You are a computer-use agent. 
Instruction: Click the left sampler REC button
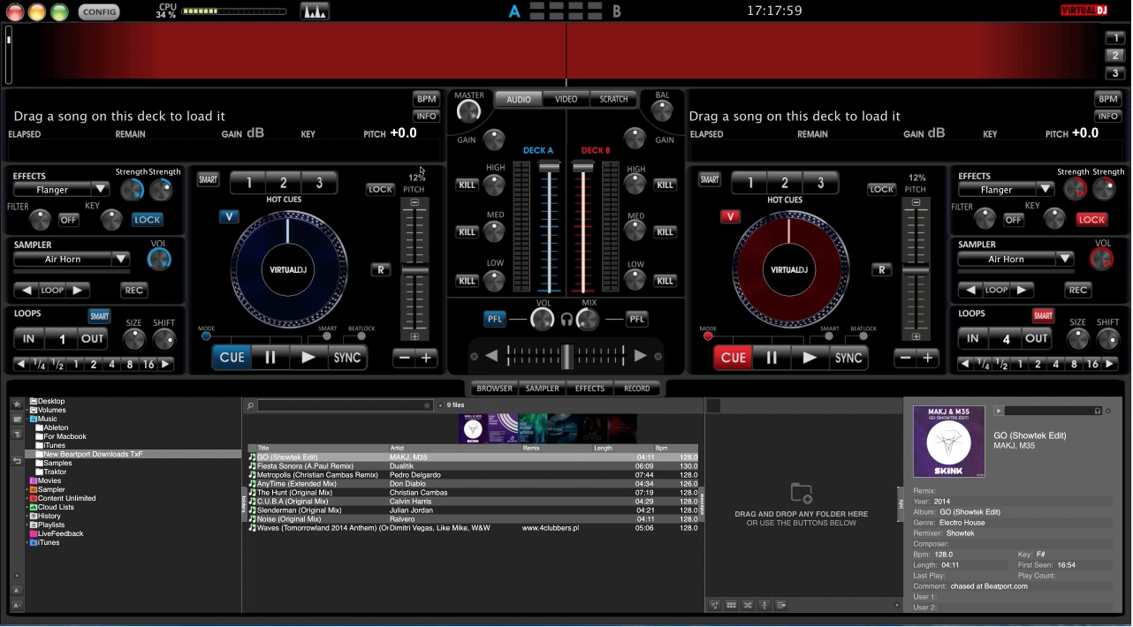tap(134, 290)
